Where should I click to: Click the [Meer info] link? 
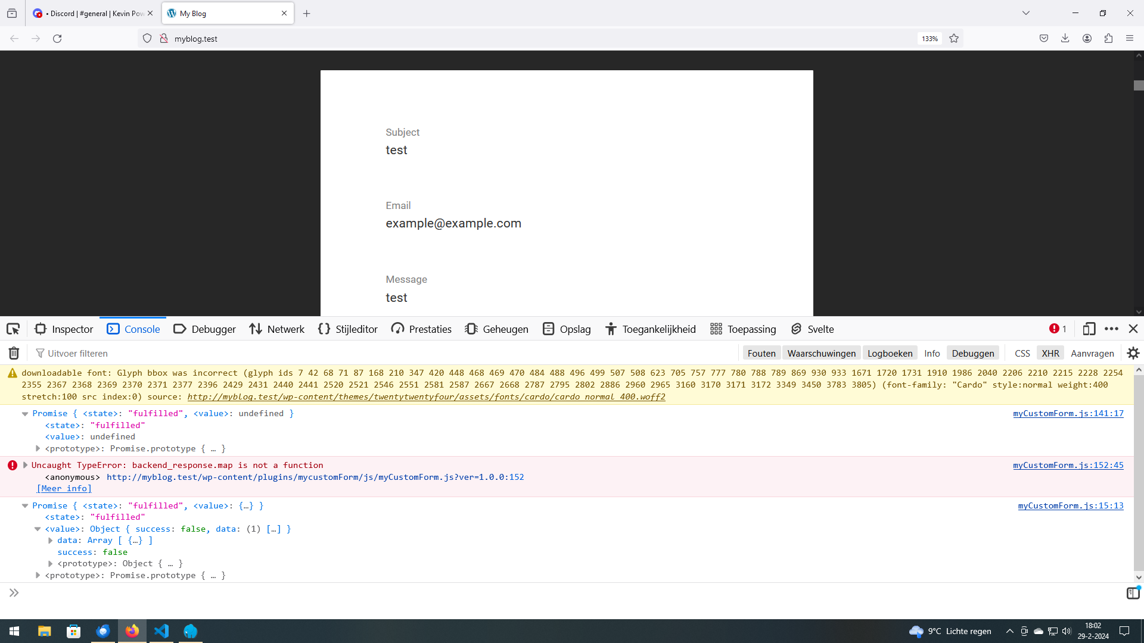pyautogui.click(x=64, y=489)
